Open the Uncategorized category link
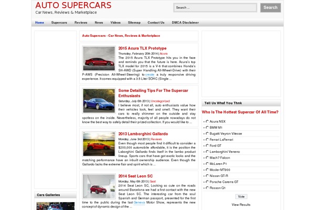Screen dimensions: 315x210 pos(160,101)
